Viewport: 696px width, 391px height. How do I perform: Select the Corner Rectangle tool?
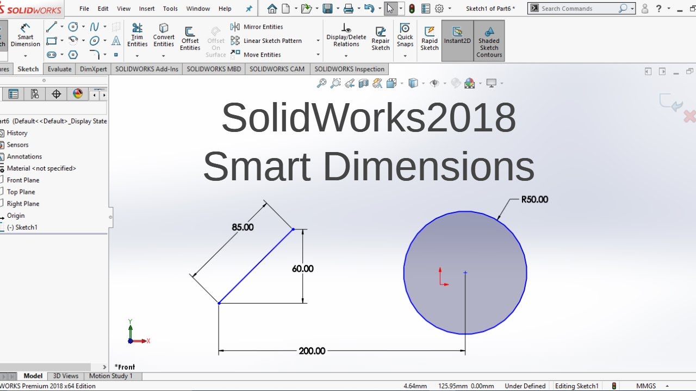pos(51,41)
